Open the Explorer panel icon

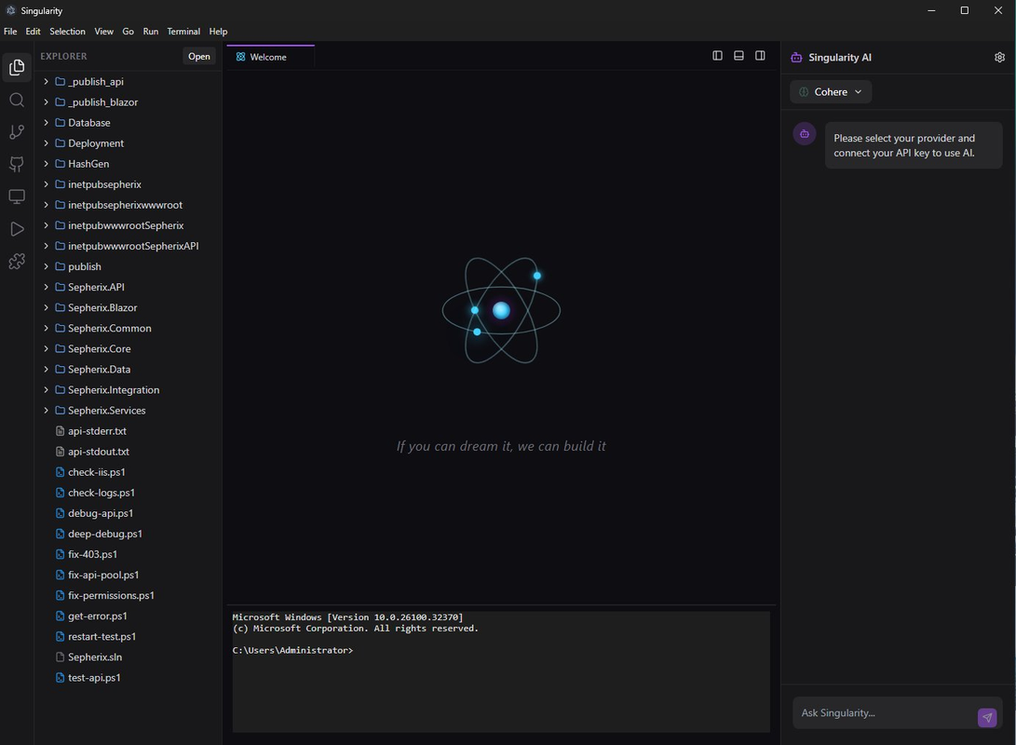pyautogui.click(x=17, y=67)
